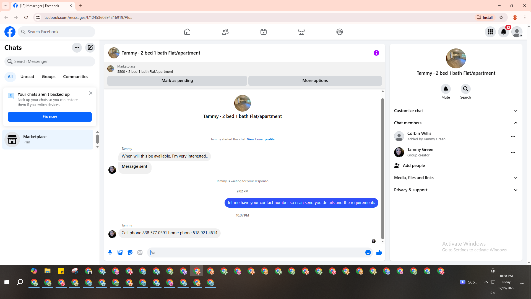
Task: Open Facebook notifications bell
Action: [503, 32]
